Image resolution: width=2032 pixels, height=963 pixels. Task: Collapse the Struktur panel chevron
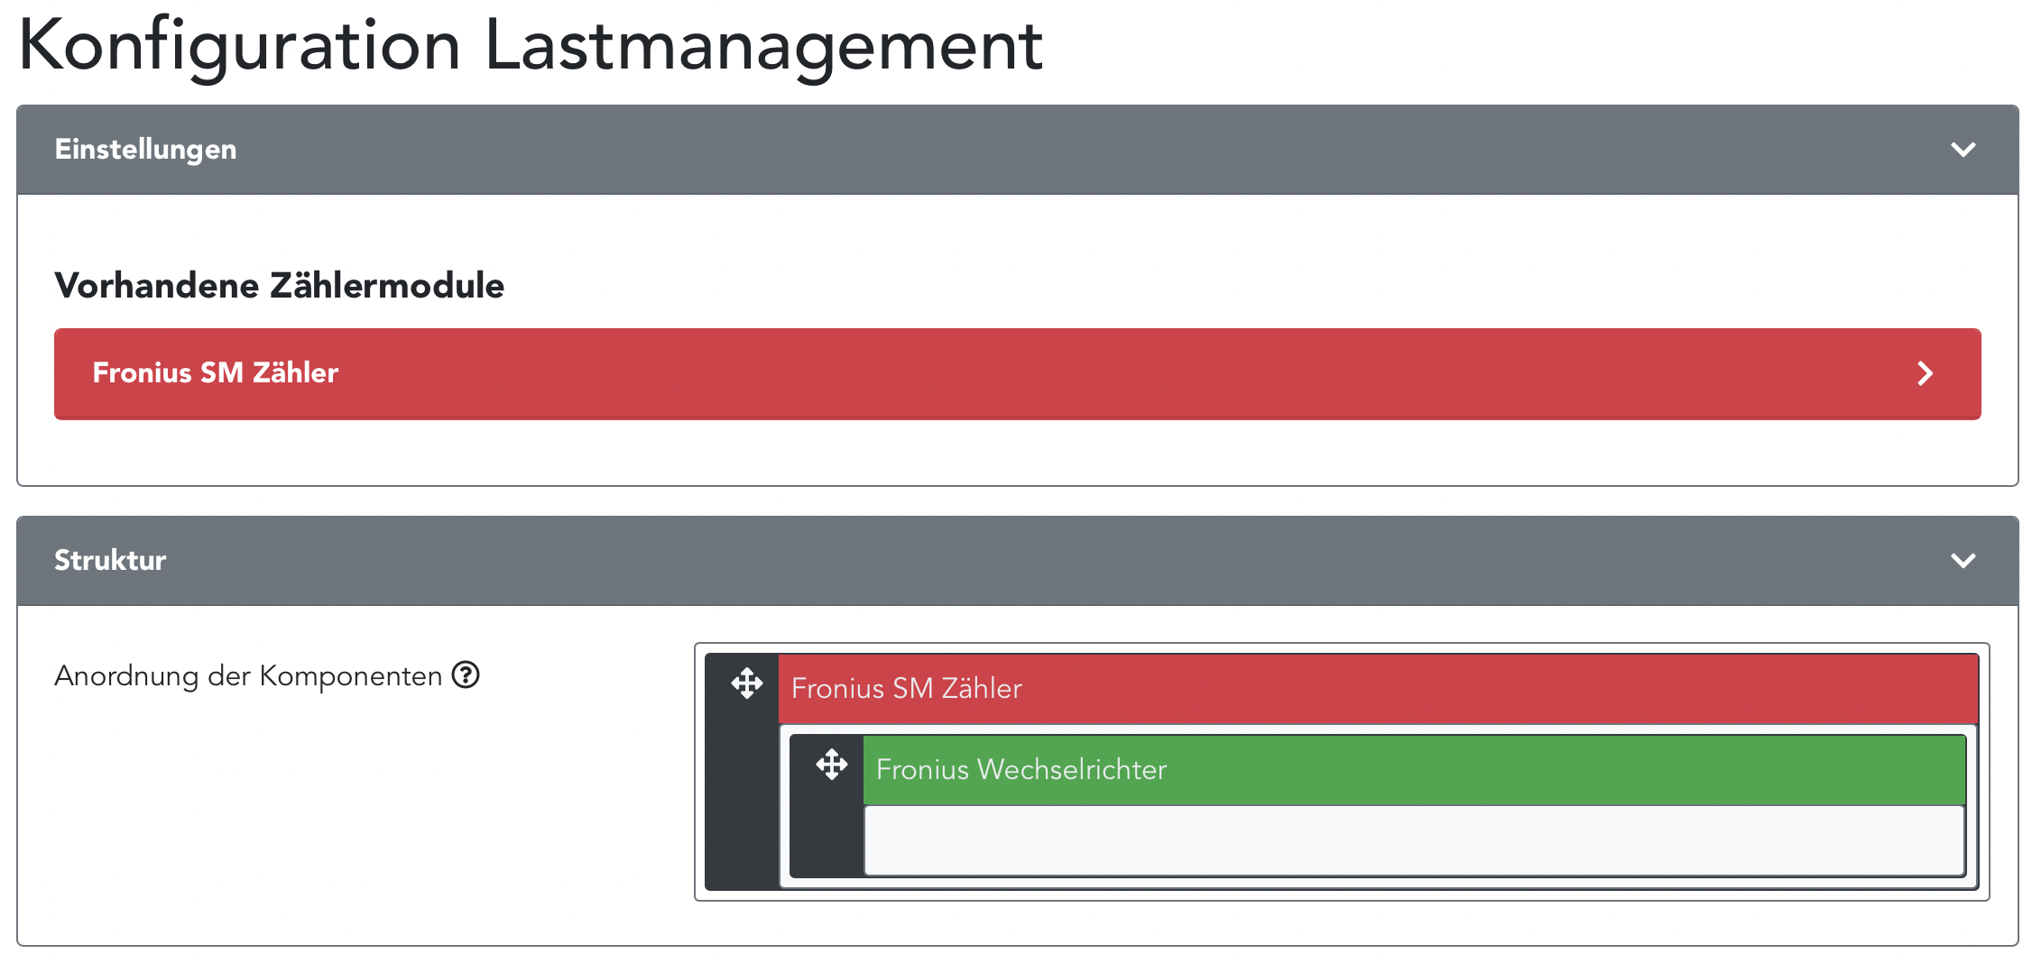pos(1963,561)
